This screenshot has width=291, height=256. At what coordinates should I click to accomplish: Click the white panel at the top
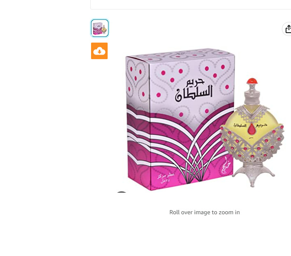(x=190, y=5)
